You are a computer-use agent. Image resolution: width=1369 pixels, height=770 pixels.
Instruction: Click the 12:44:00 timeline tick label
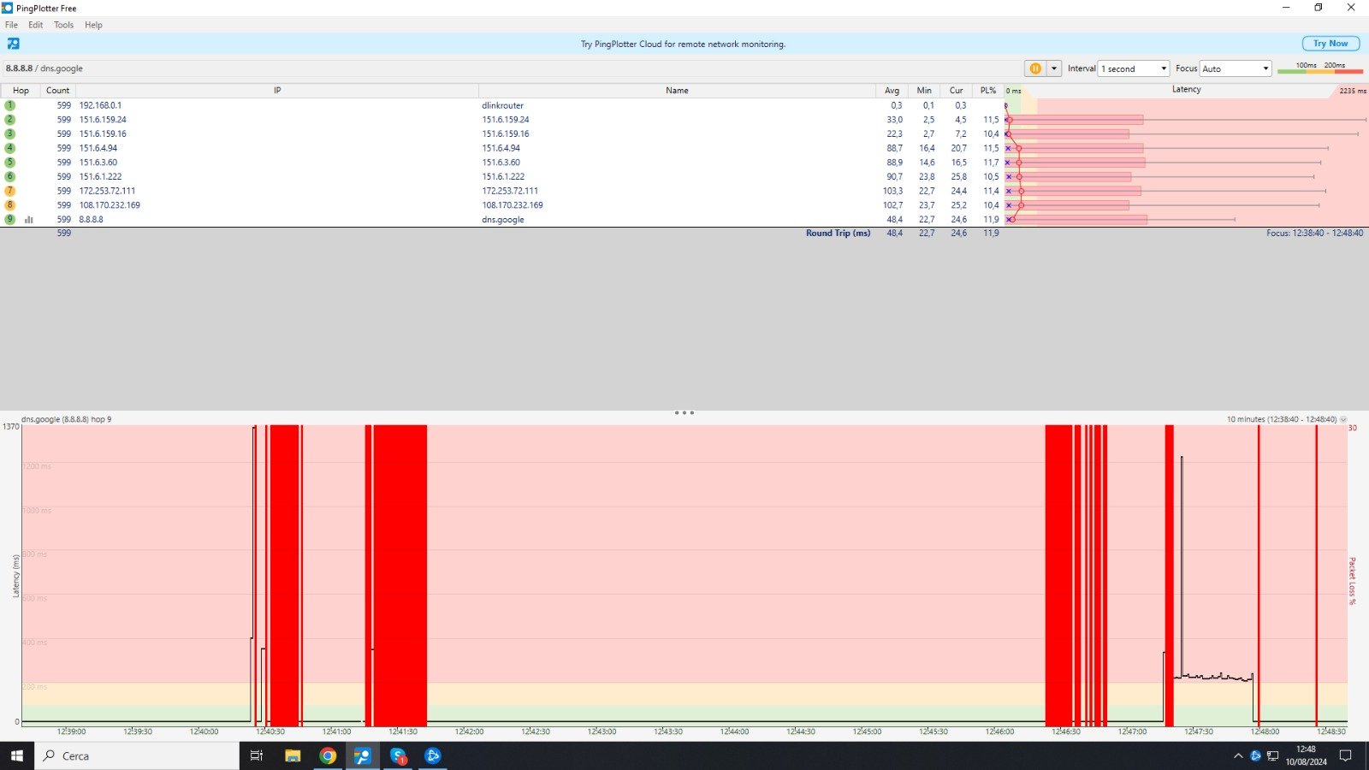(x=734, y=731)
